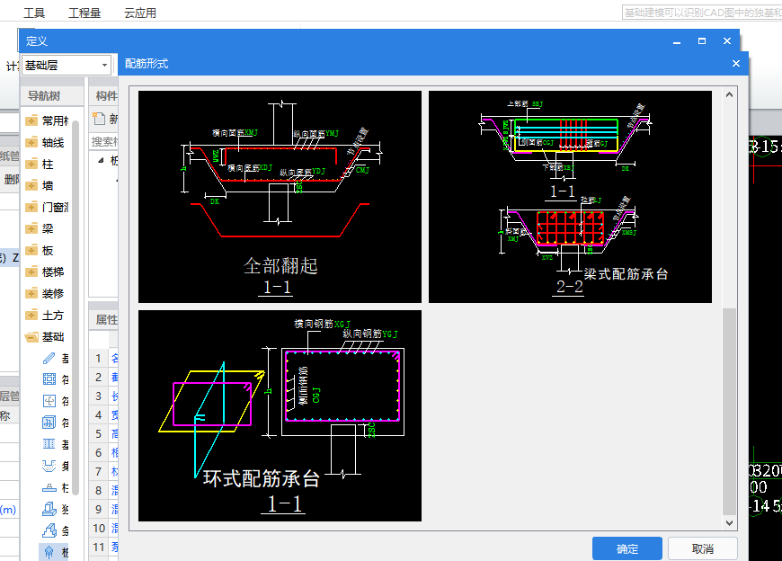Close the 定义 window
Viewport: 782px width, 561px height.
coord(727,40)
